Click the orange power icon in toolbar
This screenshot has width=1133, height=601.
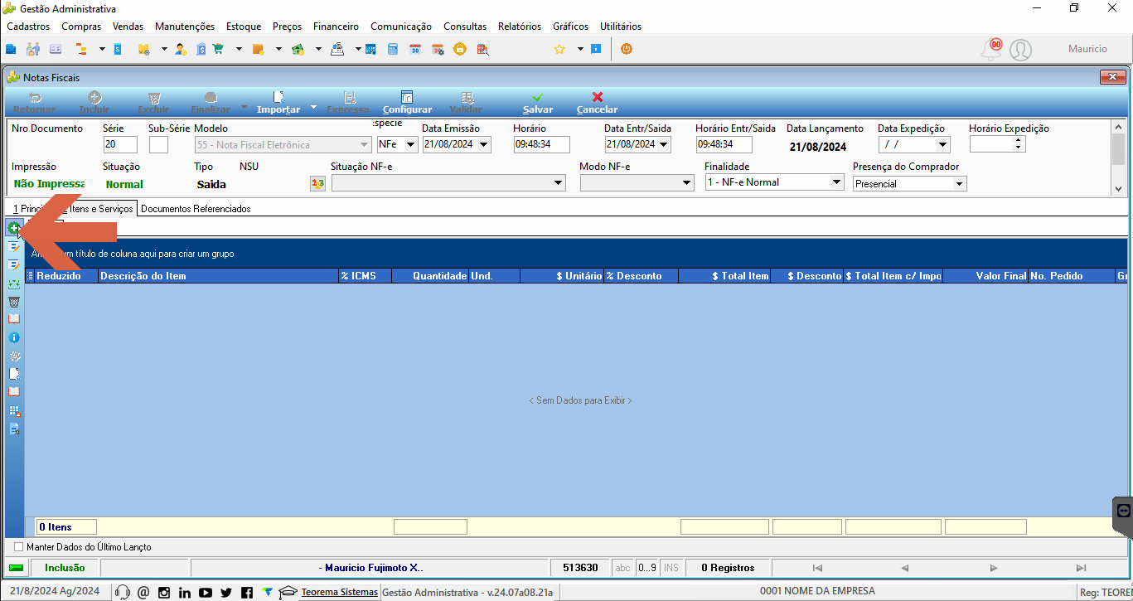coord(627,49)
